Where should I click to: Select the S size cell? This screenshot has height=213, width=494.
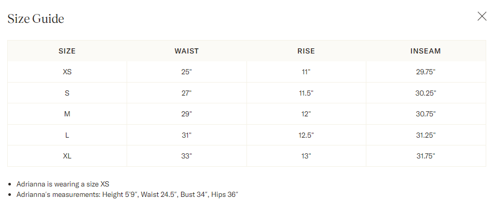67,93
